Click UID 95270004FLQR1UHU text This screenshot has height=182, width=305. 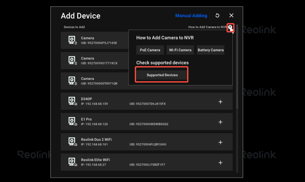coord(148,144)
